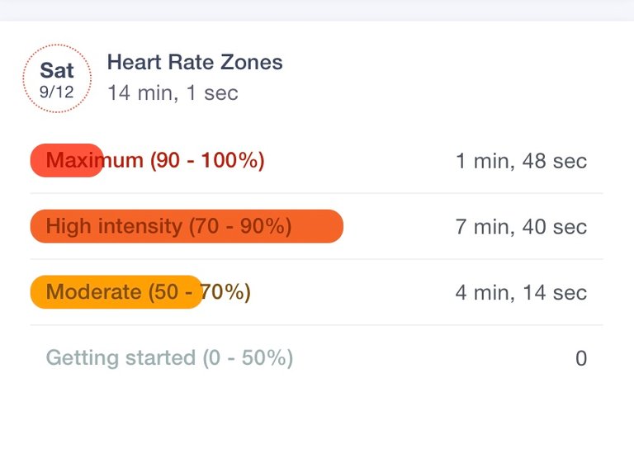Tap the 1 min, 48 sec value
The height and width of the screenshot is (463, 634).
(521, 161)
